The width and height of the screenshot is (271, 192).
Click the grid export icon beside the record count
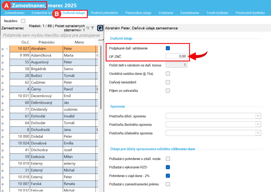(x=88, y=28)
